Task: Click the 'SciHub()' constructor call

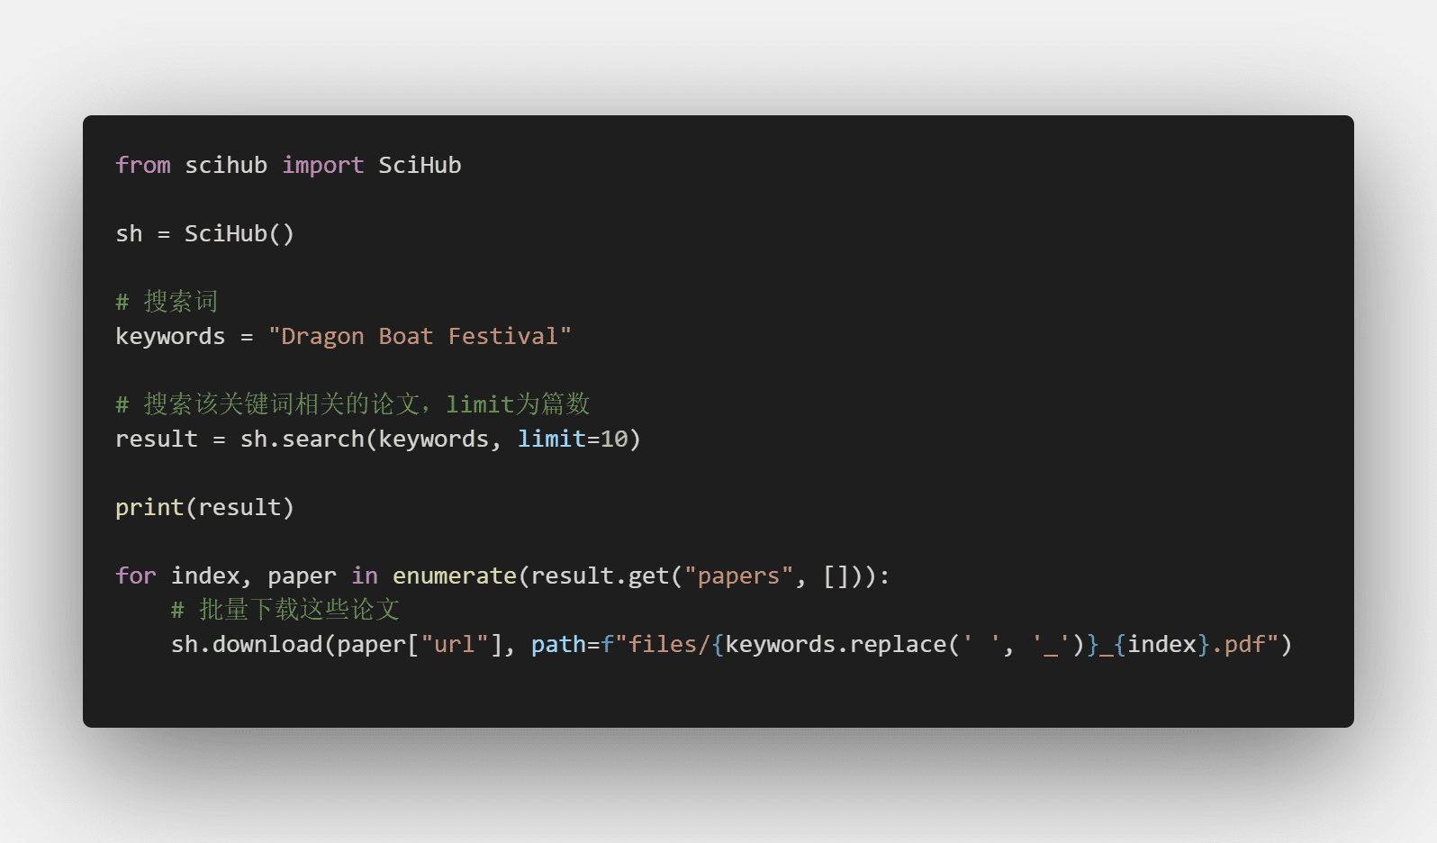Action: tap(239, 234)
